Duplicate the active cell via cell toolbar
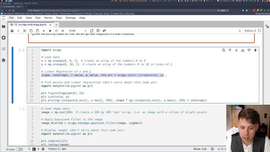The height and width of the screenshot is (152, 270). 224,50
